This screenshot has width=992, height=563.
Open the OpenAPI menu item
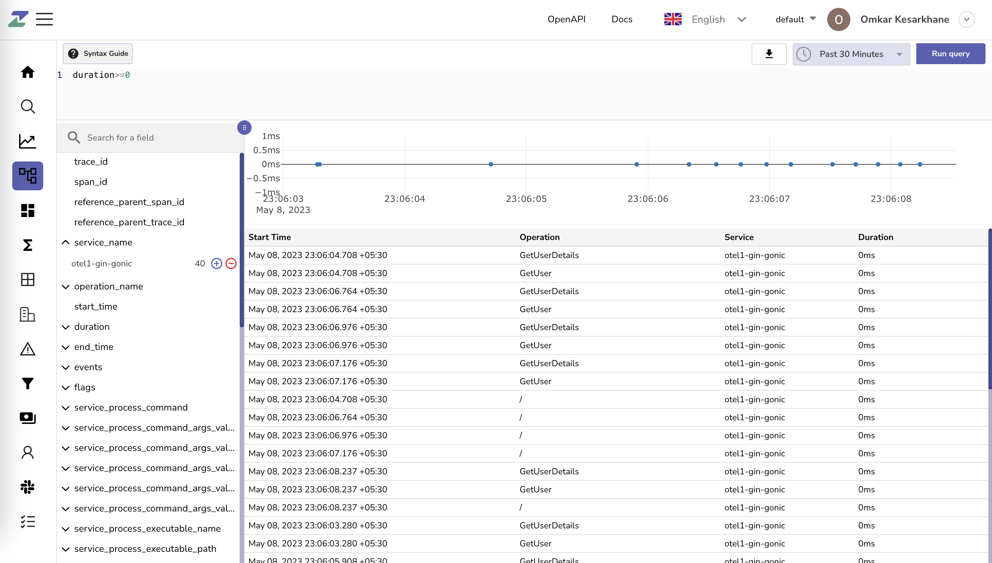click(x=566, y=19)
